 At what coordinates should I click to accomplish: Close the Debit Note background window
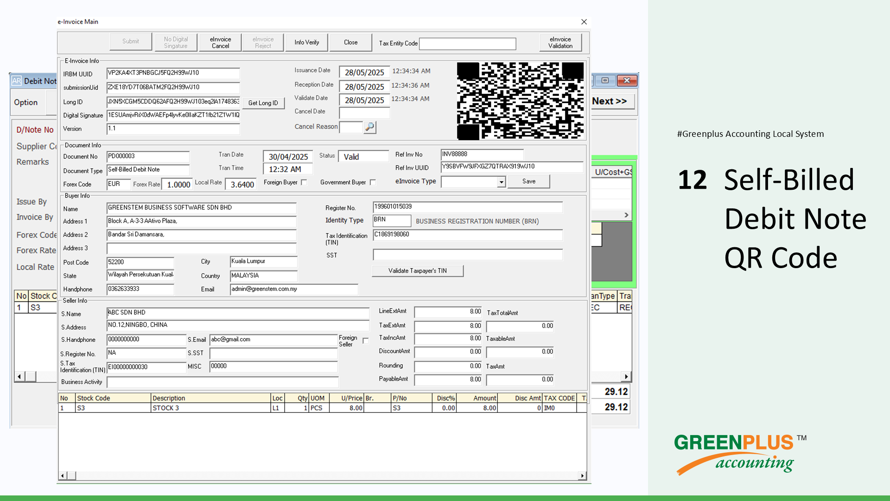627,80
